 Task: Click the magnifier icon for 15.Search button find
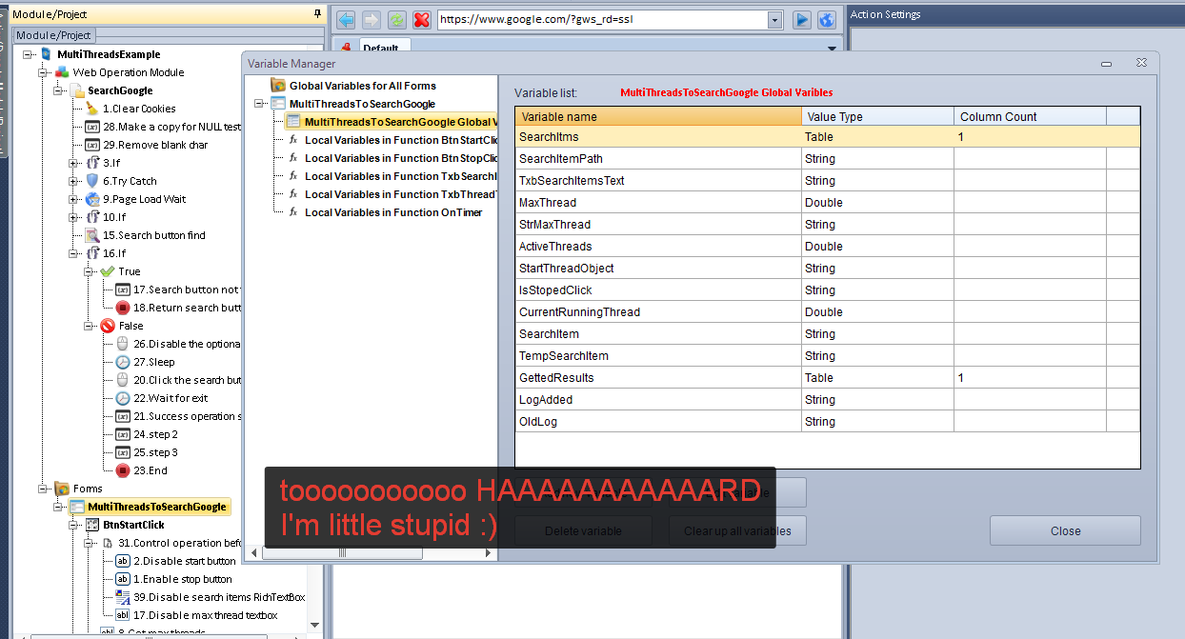click(92, 235)
